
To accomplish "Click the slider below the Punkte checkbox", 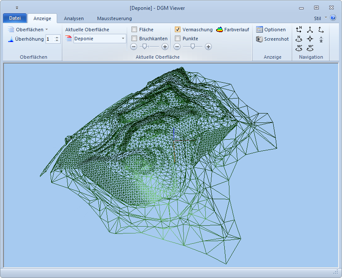I will click(x=192, y=47).
